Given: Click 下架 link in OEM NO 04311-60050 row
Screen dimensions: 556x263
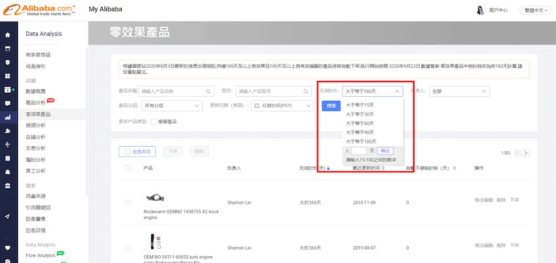Looking at the screenshot, I should [514, 245].
